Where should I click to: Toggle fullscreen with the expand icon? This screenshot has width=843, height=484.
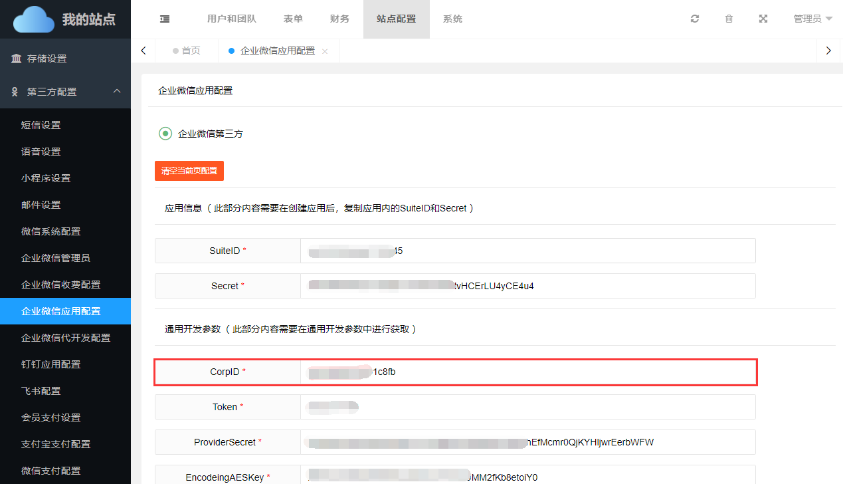click(x=763, y=19)
